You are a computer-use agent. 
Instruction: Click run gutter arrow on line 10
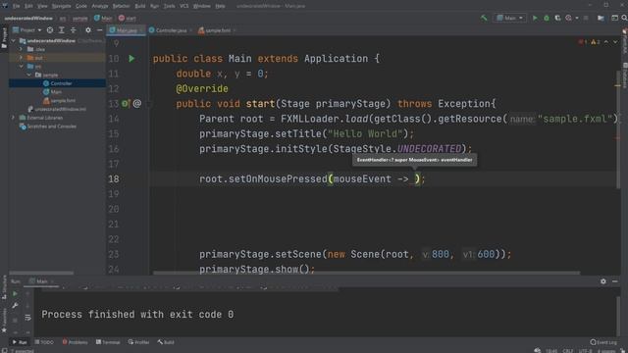(131, 59)
